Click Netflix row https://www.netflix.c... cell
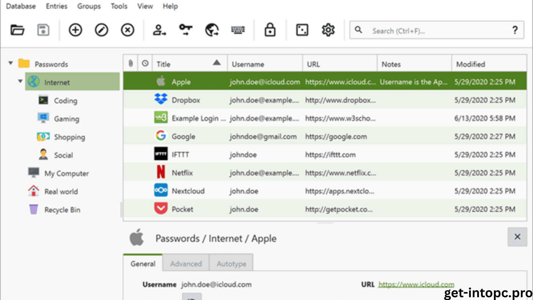 click(x=341, y=173)
